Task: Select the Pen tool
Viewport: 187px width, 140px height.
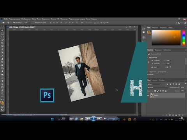Action: (2, 78)
